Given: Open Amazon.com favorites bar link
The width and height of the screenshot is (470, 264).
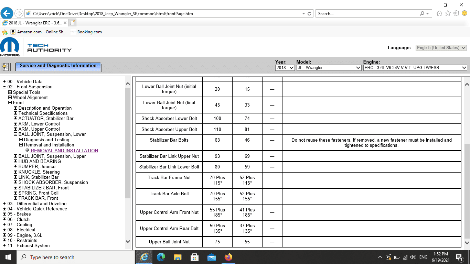Looking at the screenshot, I should click(39, 32).
